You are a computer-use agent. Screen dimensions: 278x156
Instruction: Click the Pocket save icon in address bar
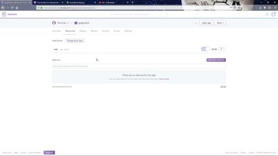pos(235,8)
